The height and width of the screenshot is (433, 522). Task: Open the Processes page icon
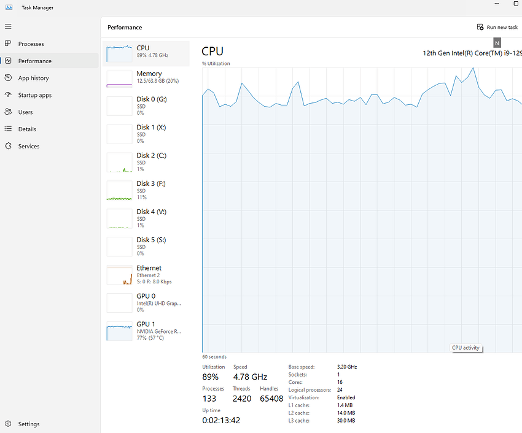8,44
